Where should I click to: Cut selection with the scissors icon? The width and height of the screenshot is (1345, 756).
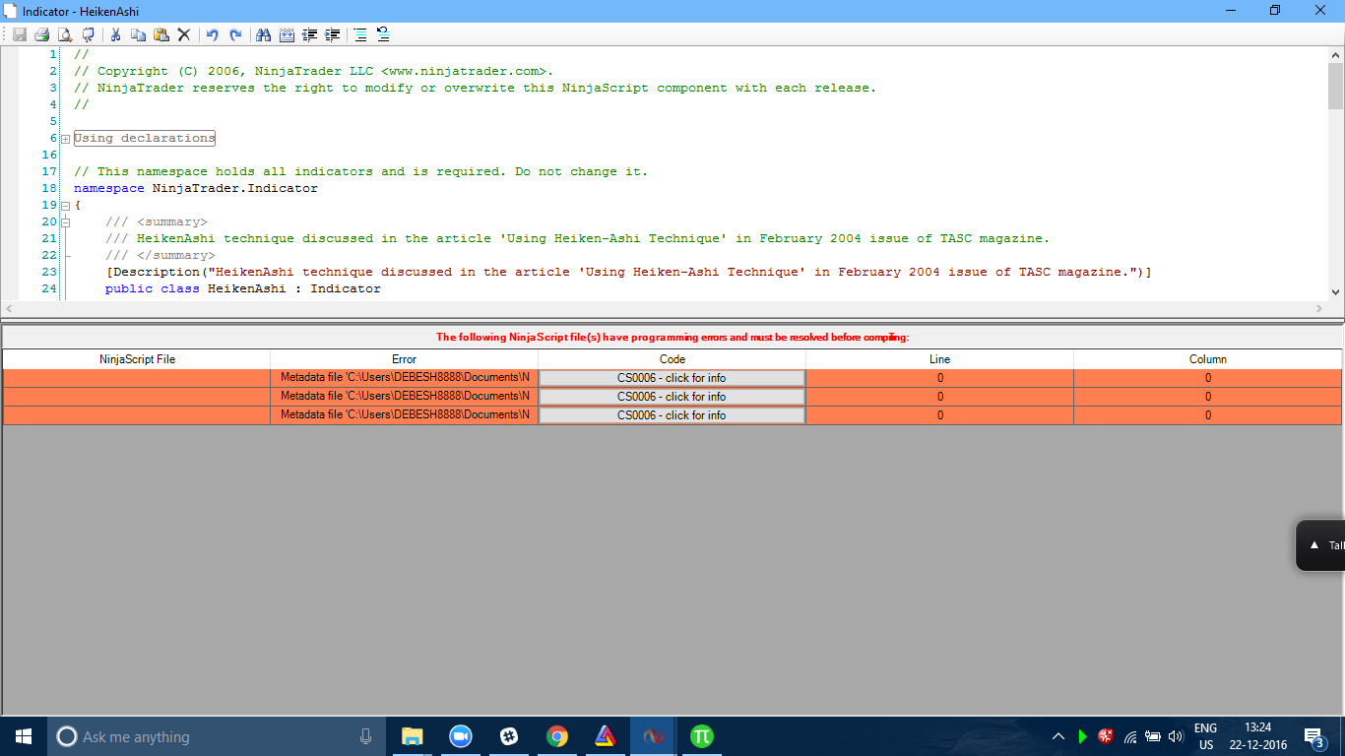(x=115, y=34)
